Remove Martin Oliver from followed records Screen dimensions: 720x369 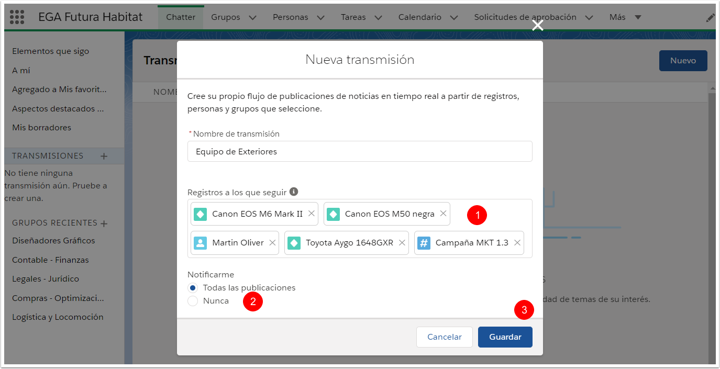[x=272, y=243]
